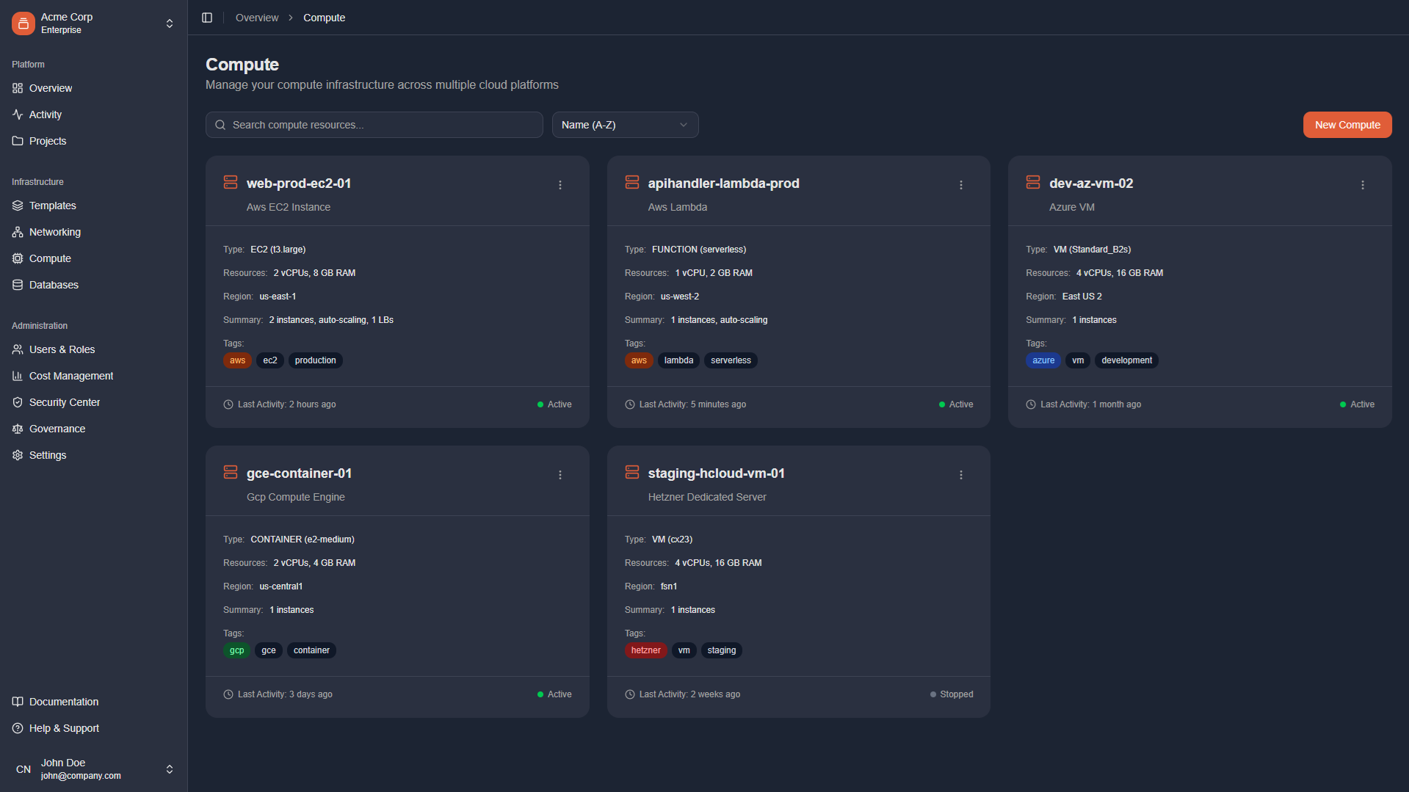This screenshot has width=1409, height=792.
Task: Expand the John Doe account chevron
Action: [x=169, y=769]
